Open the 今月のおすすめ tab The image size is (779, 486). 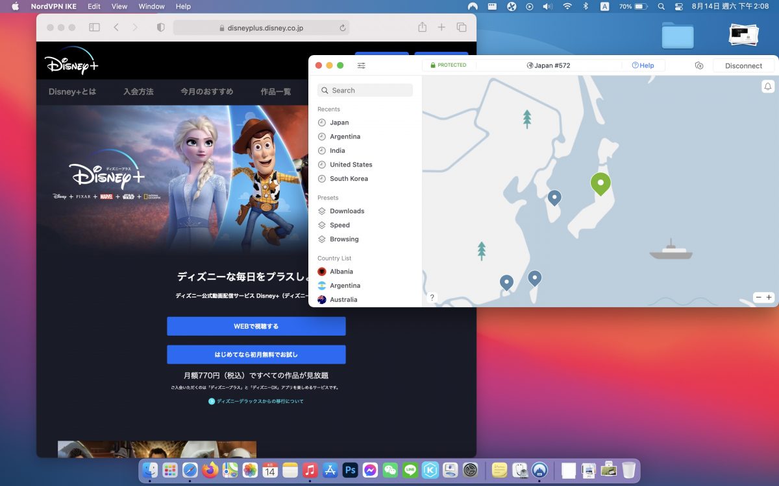[206, 92]
